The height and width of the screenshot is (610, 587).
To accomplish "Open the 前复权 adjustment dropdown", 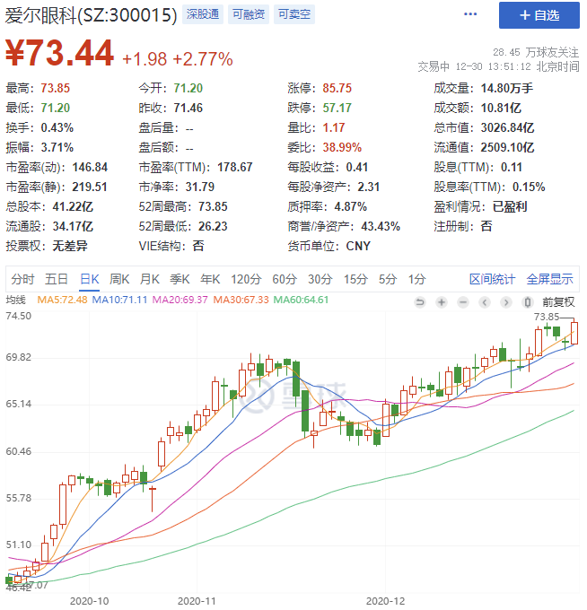I will click(557, 302).
